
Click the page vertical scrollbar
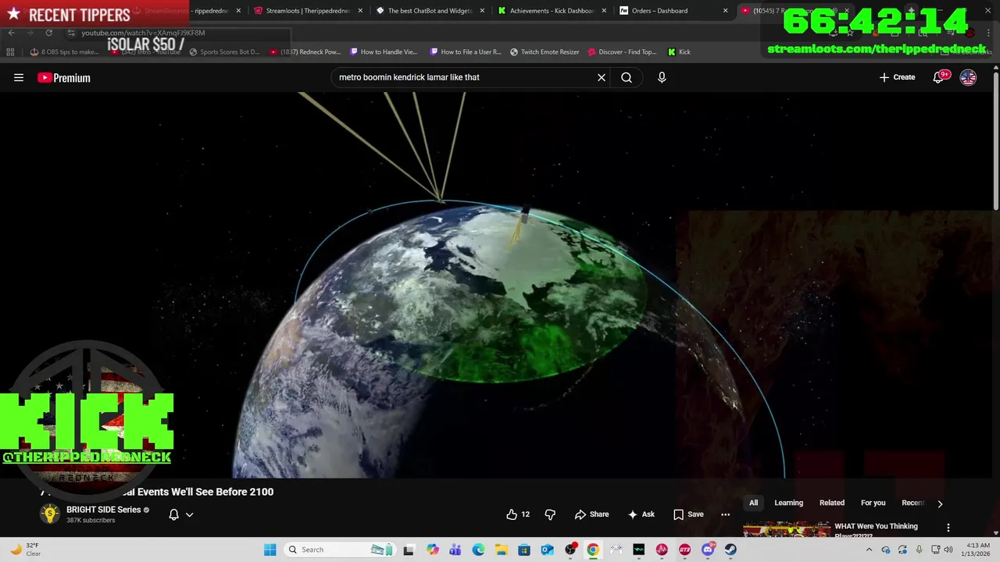tap(995, 140)
